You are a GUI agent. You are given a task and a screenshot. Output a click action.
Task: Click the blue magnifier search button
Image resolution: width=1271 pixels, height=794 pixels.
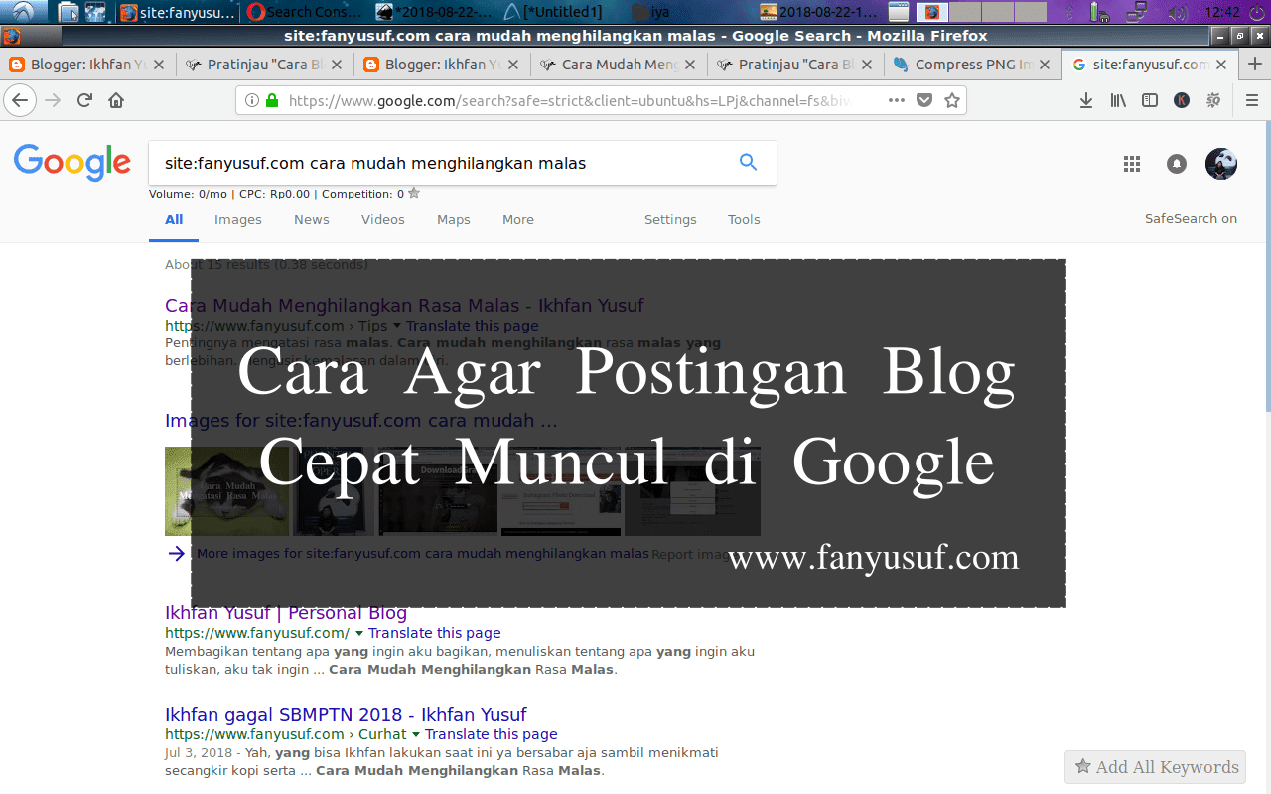click(749, 162)
